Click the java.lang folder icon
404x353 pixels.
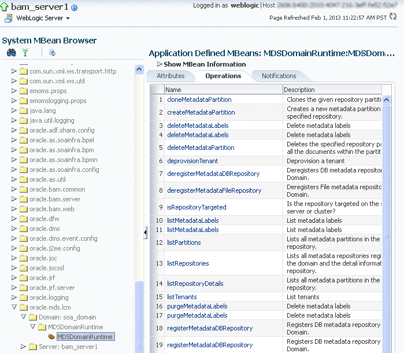24,111
